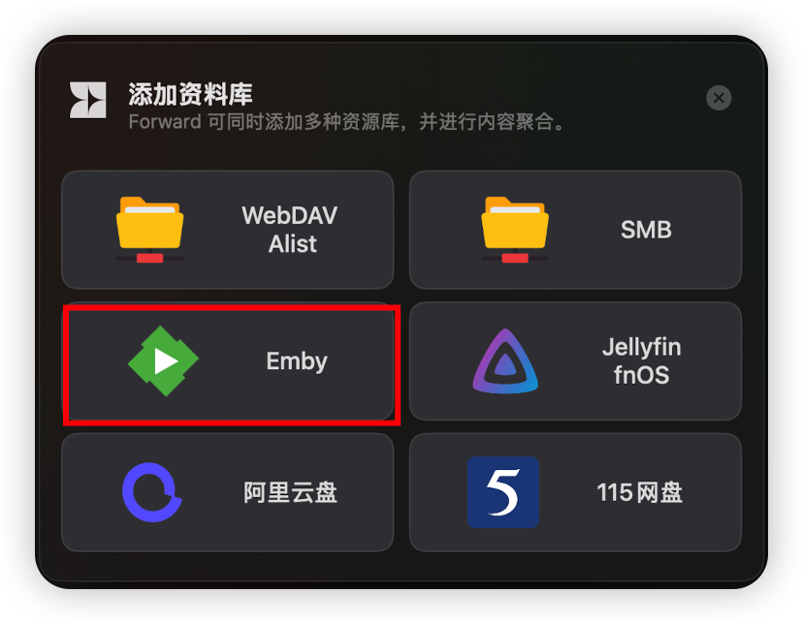Click the Forward app logo in header
803x624 pixels.
pos(87,100)
